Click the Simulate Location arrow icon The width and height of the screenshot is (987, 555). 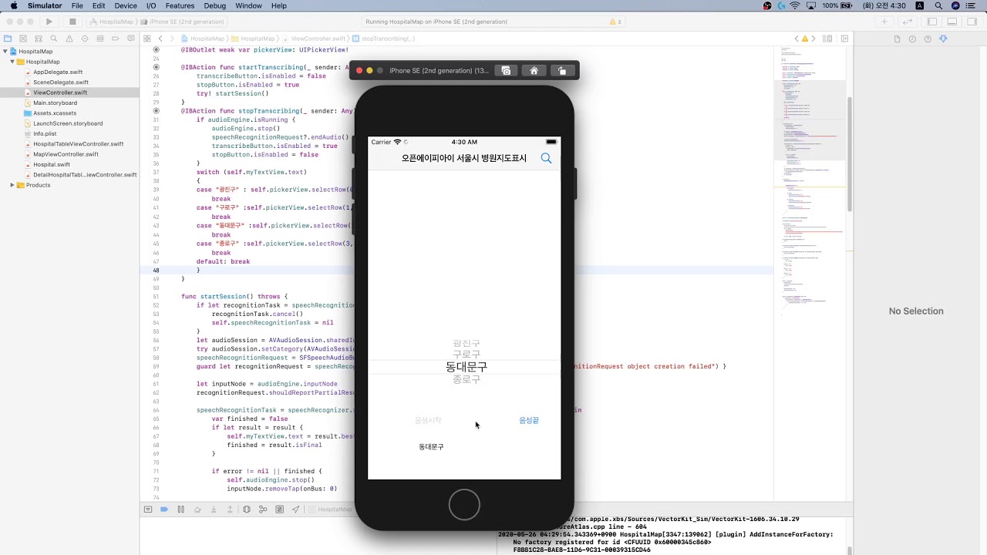[x=295, y=510]
